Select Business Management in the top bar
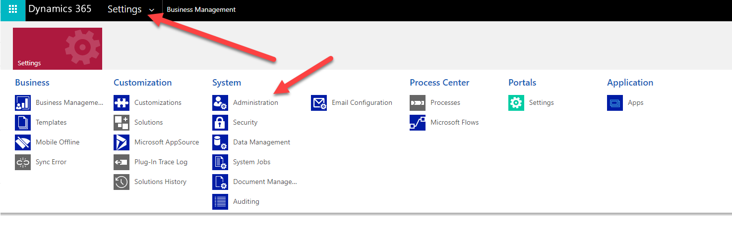Viewport: 732px width, 230px height. tap(201, 10)
